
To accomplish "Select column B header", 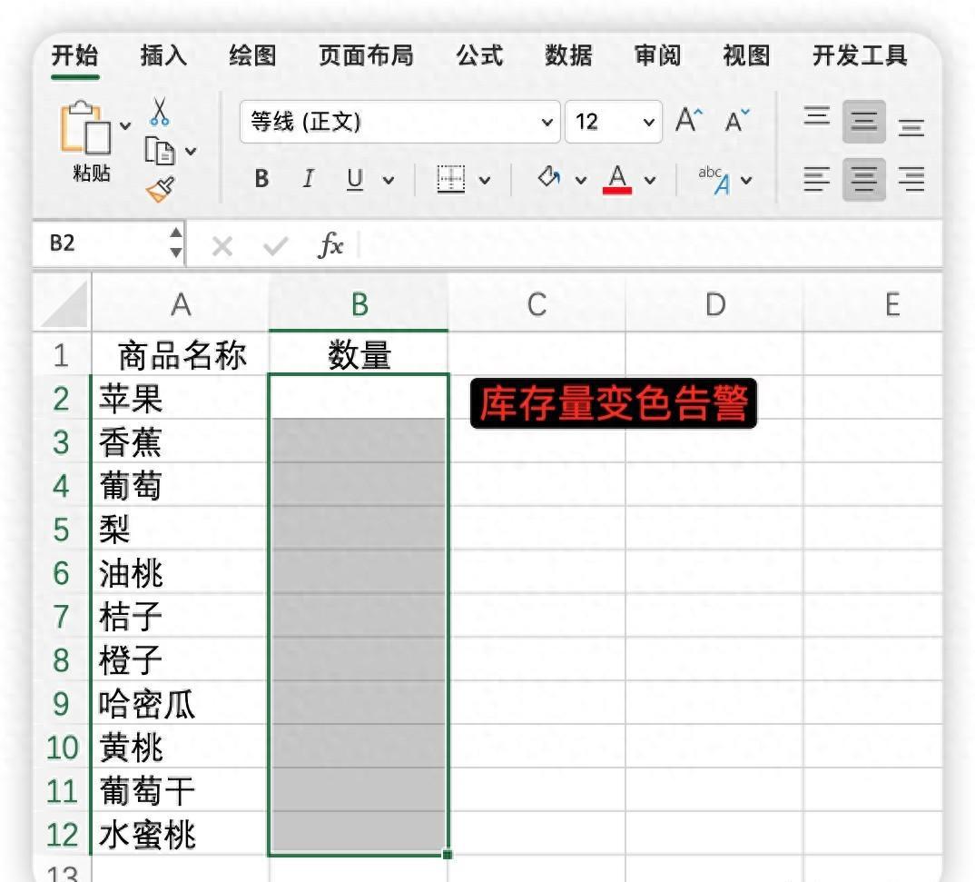I will tap(359, 304).
